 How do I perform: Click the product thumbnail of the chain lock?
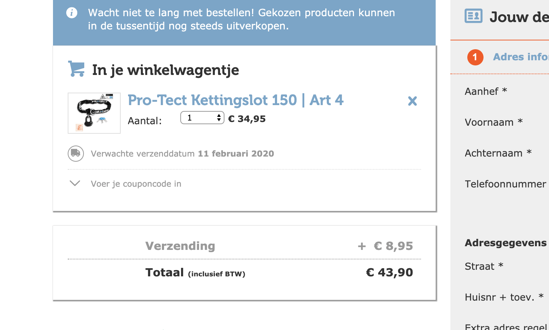point(94,113)
